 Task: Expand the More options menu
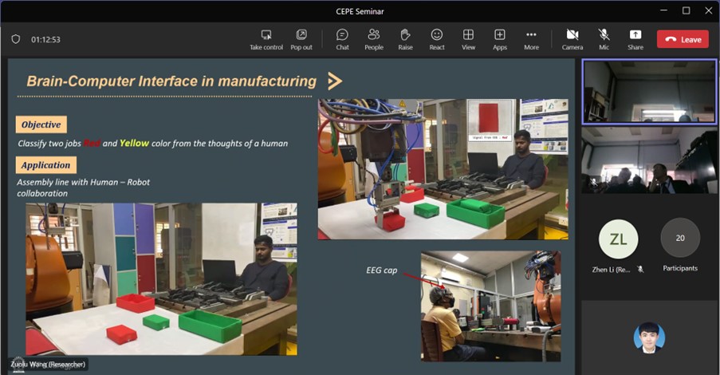[x=531, y=35]
